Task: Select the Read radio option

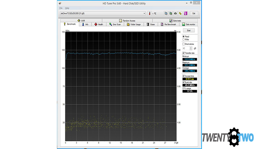Action: coord(183,37)
